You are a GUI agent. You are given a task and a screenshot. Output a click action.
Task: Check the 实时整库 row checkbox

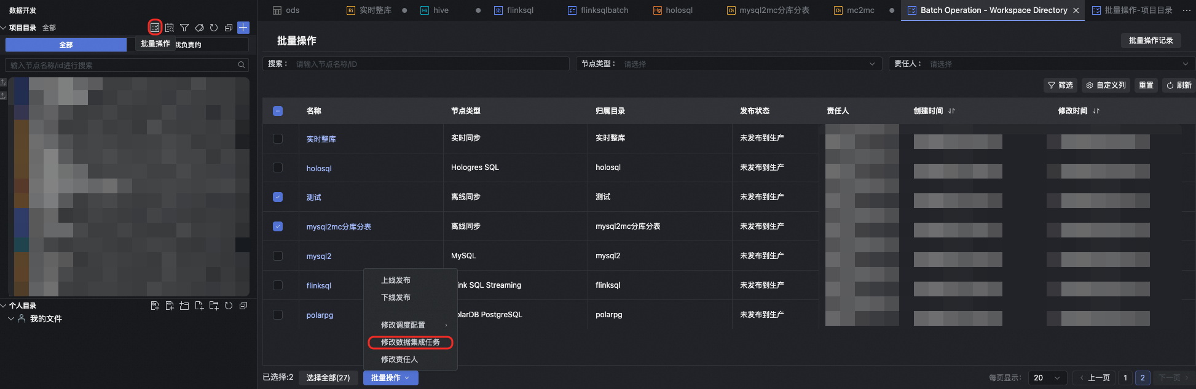coord(278,139)
